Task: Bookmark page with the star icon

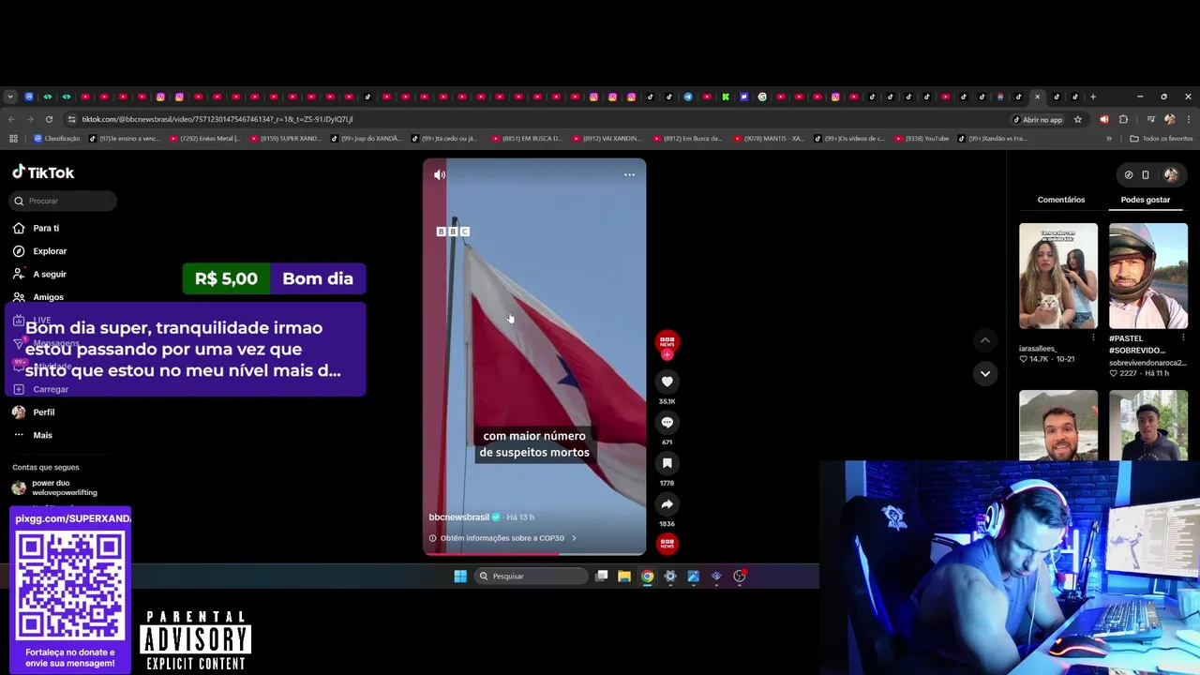Action: tap(1077, 119)
